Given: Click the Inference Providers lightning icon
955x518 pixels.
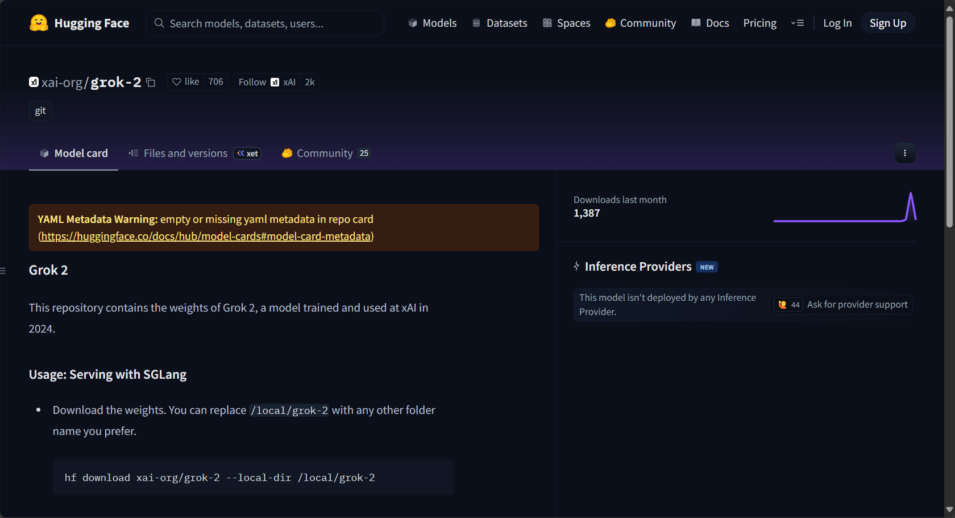Looking at the screenshot, I should click(x=576, y=266).
